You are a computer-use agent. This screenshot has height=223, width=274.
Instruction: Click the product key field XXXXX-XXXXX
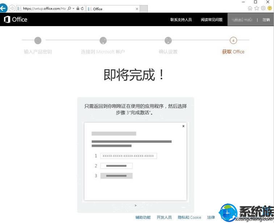click(x=128, y=156)
